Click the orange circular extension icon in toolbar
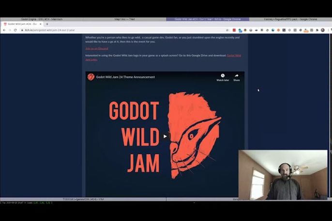332x221 pixels. [x=278, y=30]
